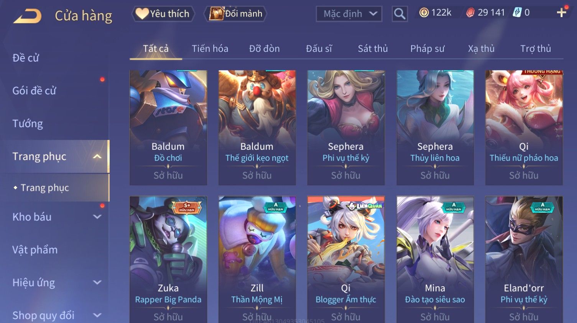This screenshot has width=577, height=323.
Task: Tap the red gem currency icon
Action: pyautogui.click(x=470, y=13)
